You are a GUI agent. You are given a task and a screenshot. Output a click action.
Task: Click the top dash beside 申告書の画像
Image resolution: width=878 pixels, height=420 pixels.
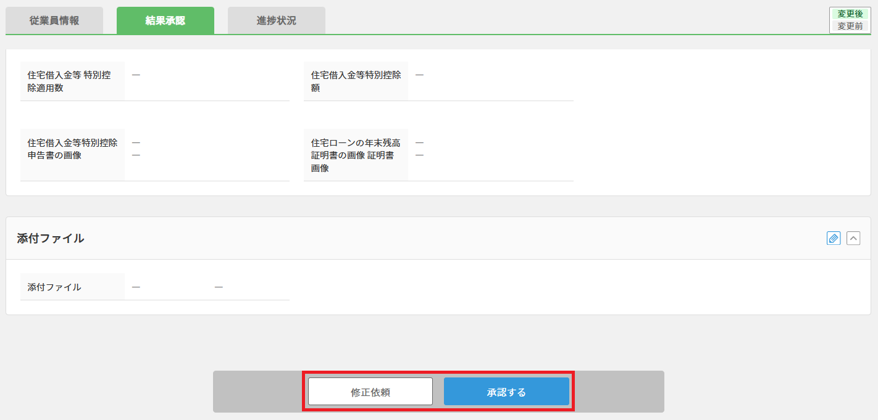click(136, 143)
